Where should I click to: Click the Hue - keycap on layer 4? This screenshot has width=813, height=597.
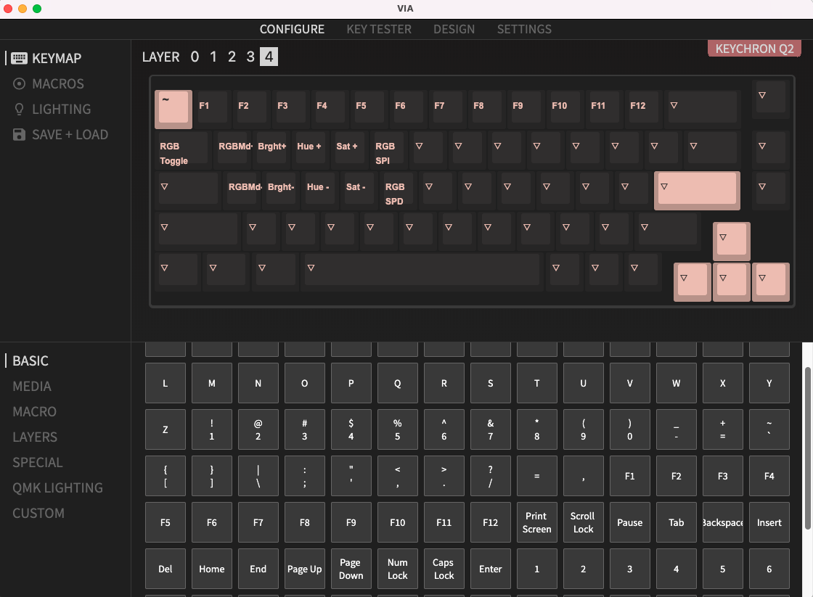pos(318,187)
